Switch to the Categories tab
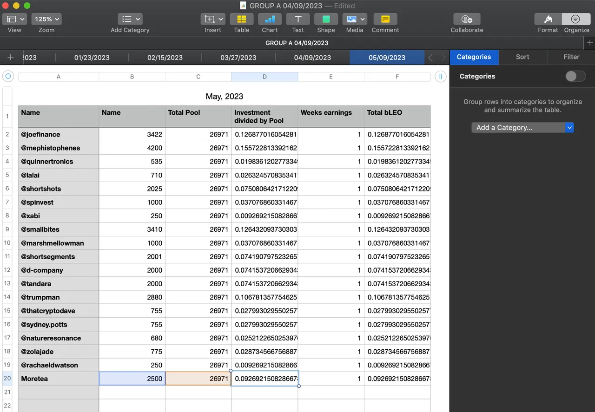Screen dimensions: 595x412 click(474, 57)
